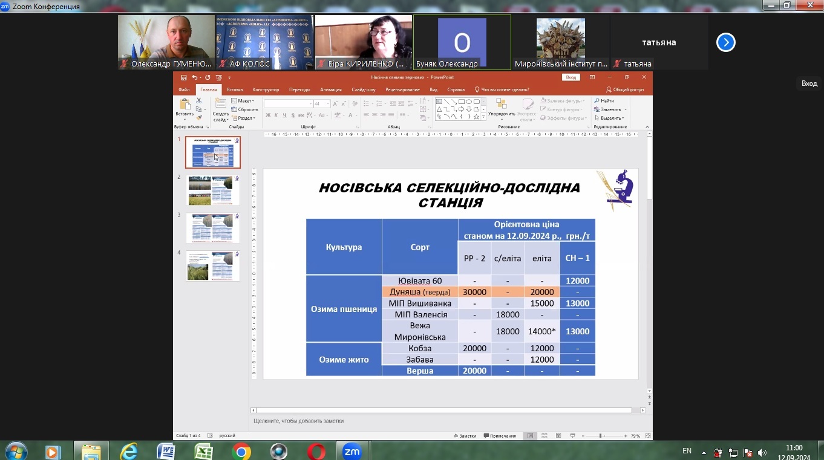The image size is (824, 460).
Task: Collapse the PowerPoint ribbon with chevron
Action: pyautogui.click(x=647, y=127)
